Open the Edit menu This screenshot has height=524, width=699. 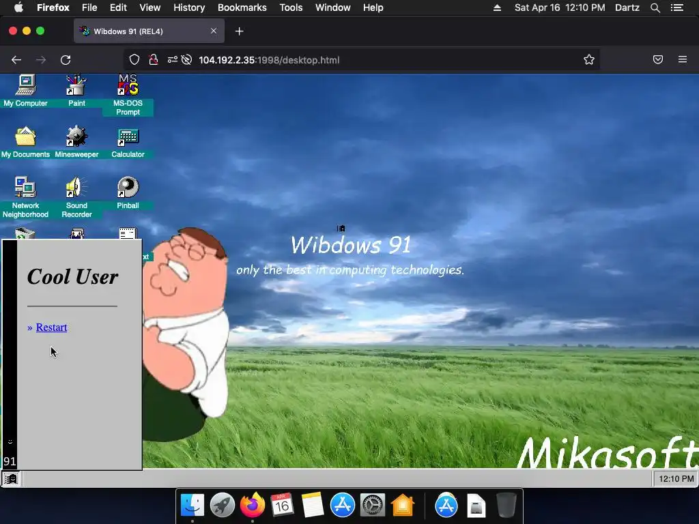[x=118, y=8]
